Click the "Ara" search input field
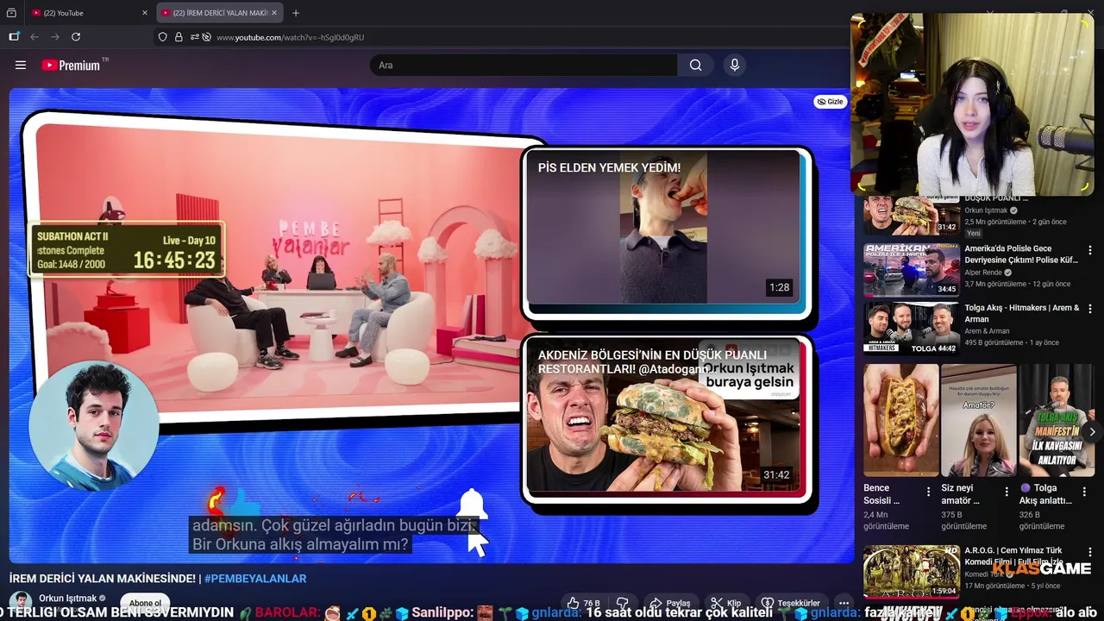Viewport: 1104px width, 621px height. pos(524,65)
